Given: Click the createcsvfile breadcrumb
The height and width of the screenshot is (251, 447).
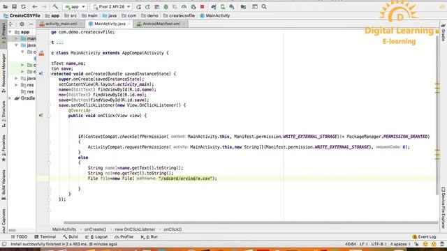Looking at the screenshot, I should tap(179, 15).
